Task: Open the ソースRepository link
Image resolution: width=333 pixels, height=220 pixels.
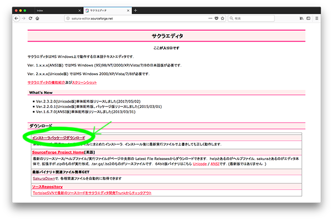Action: point(47,187)
